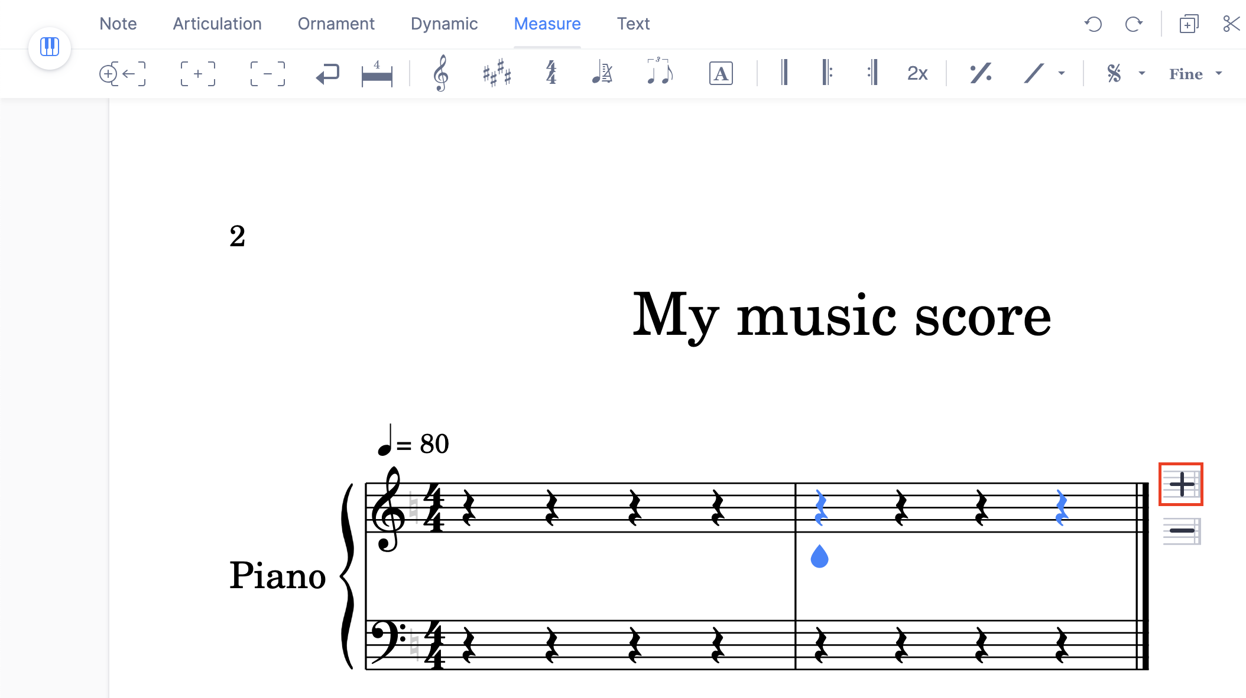This screenshot has height=698, width=1246.
Task: Switch to the Dynamic tab
Action: [x=444, y=24]
